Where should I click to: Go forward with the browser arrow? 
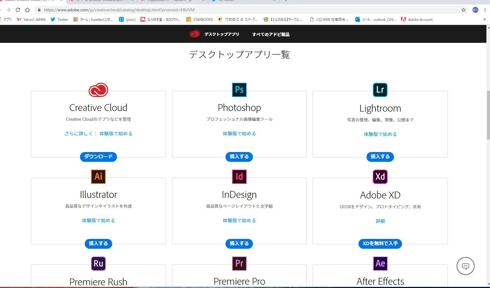tap(8, 10)
